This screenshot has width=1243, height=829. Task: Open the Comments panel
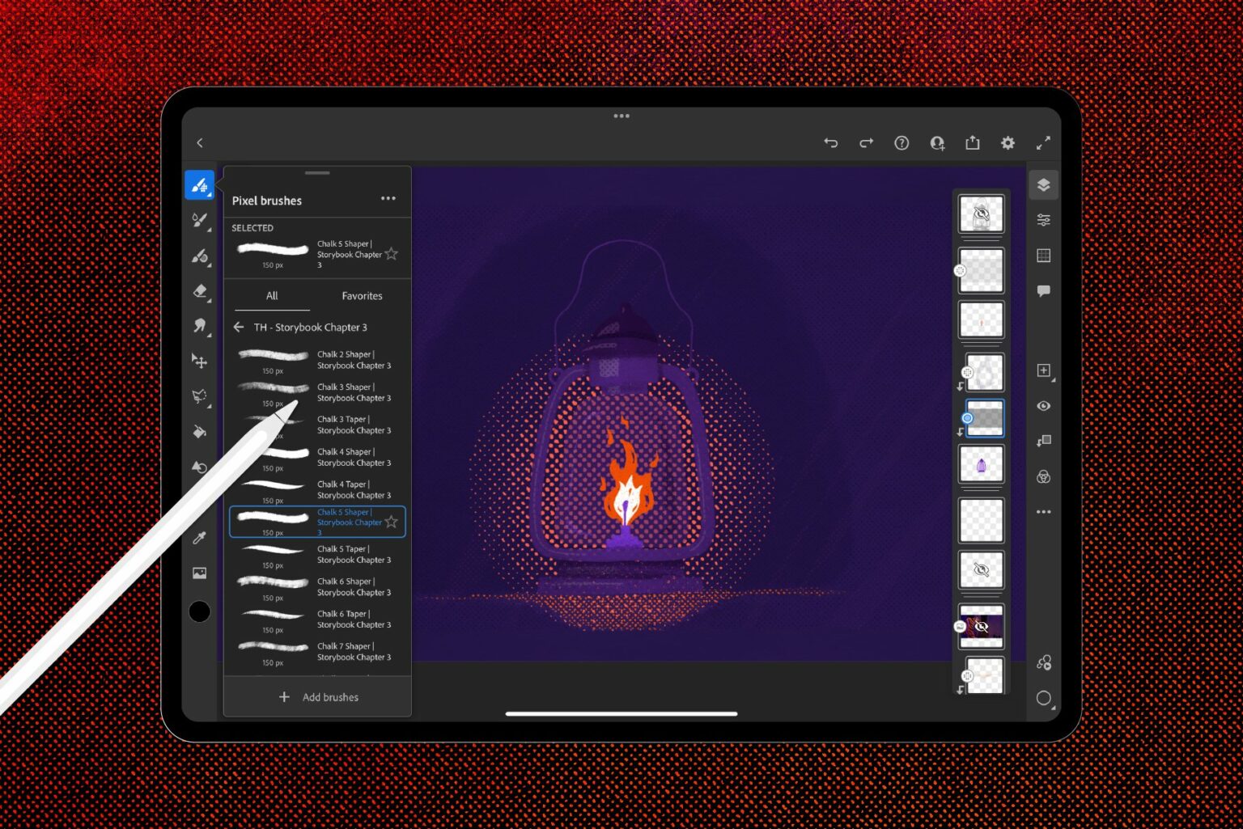click(1044, 291)
